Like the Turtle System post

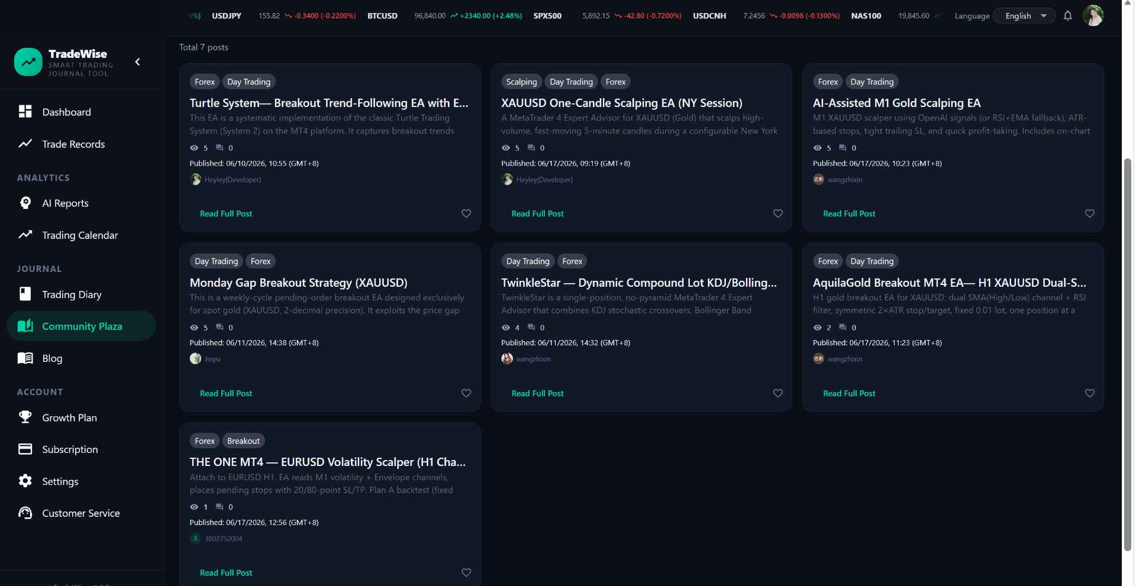[x=466, y=213]
